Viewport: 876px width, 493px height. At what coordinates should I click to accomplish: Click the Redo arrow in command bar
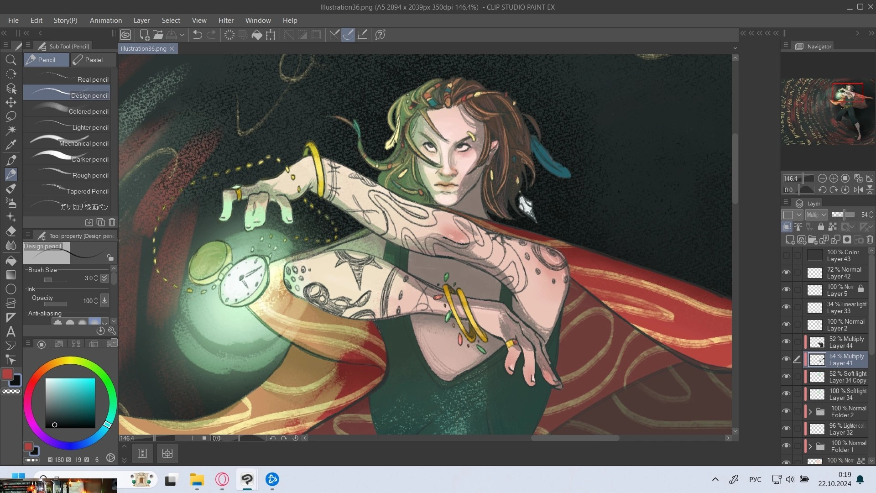pos(211,35)
